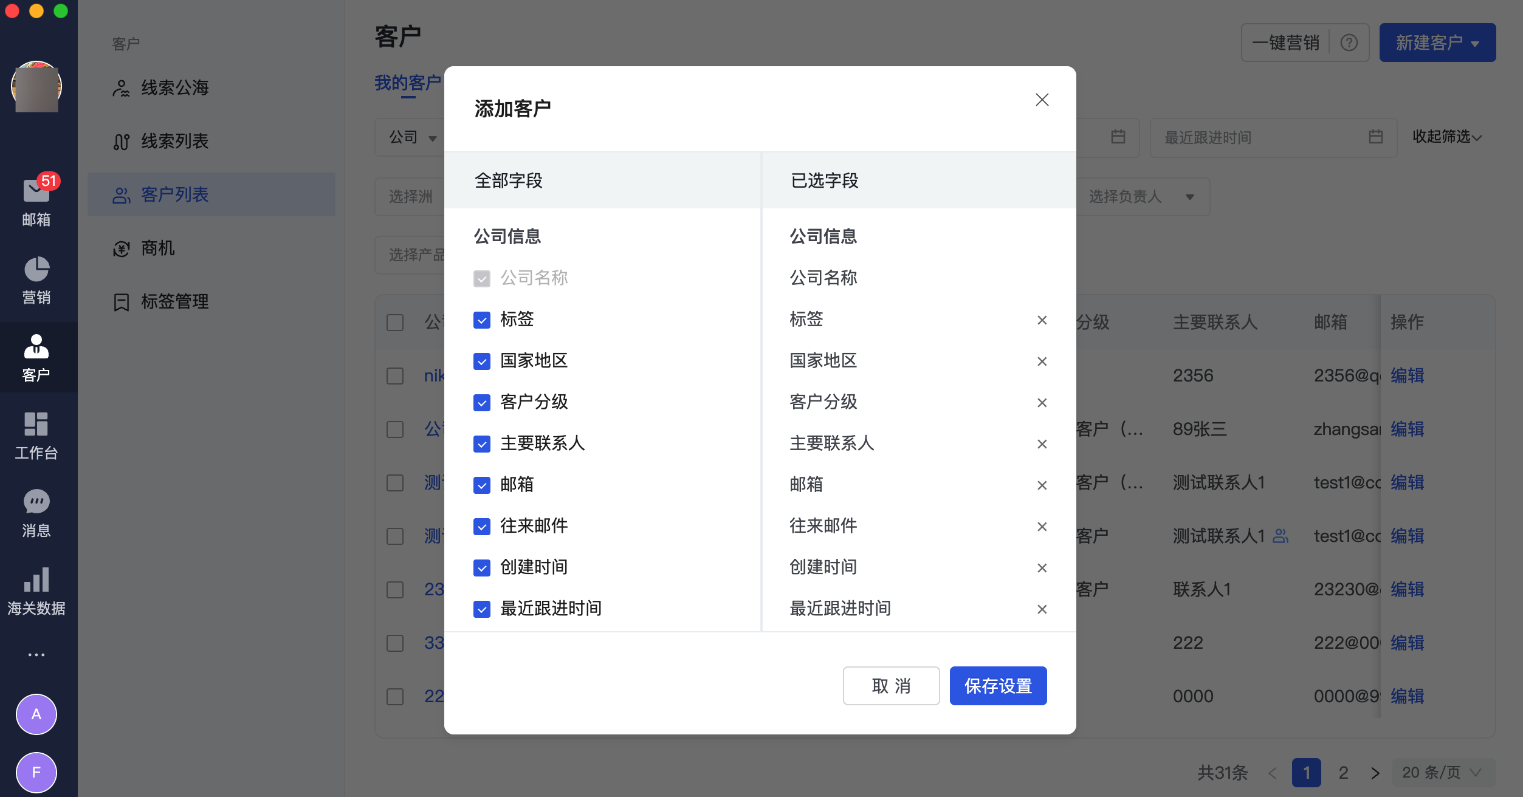The height and width of the screenshot is (797, 1523).
Task: Click 取消 to cancel the dialog
Action: [891, 686]
